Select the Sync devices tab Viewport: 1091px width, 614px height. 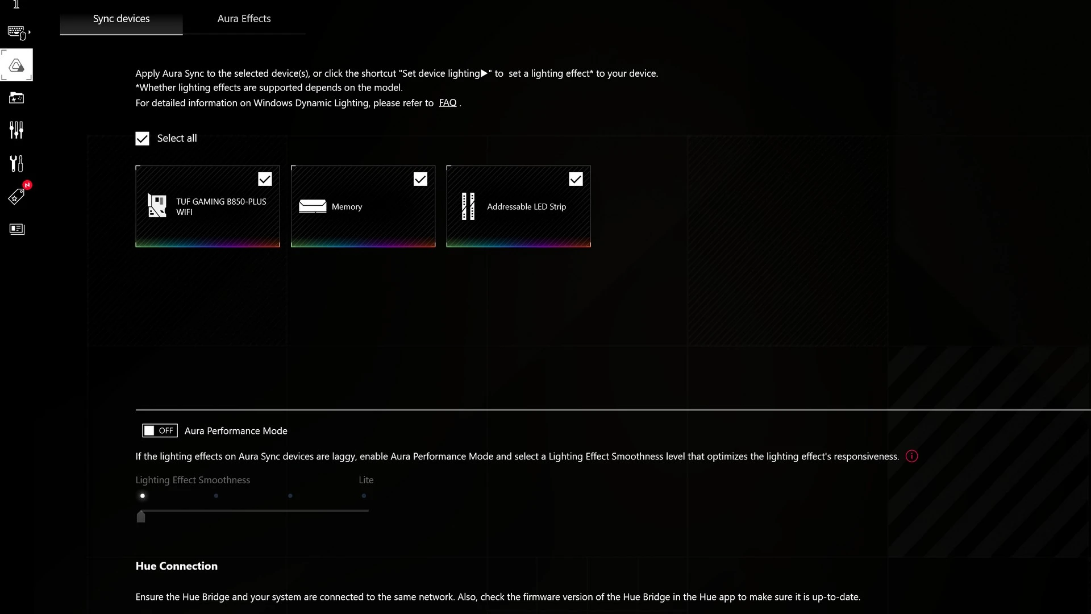(121, 19)
